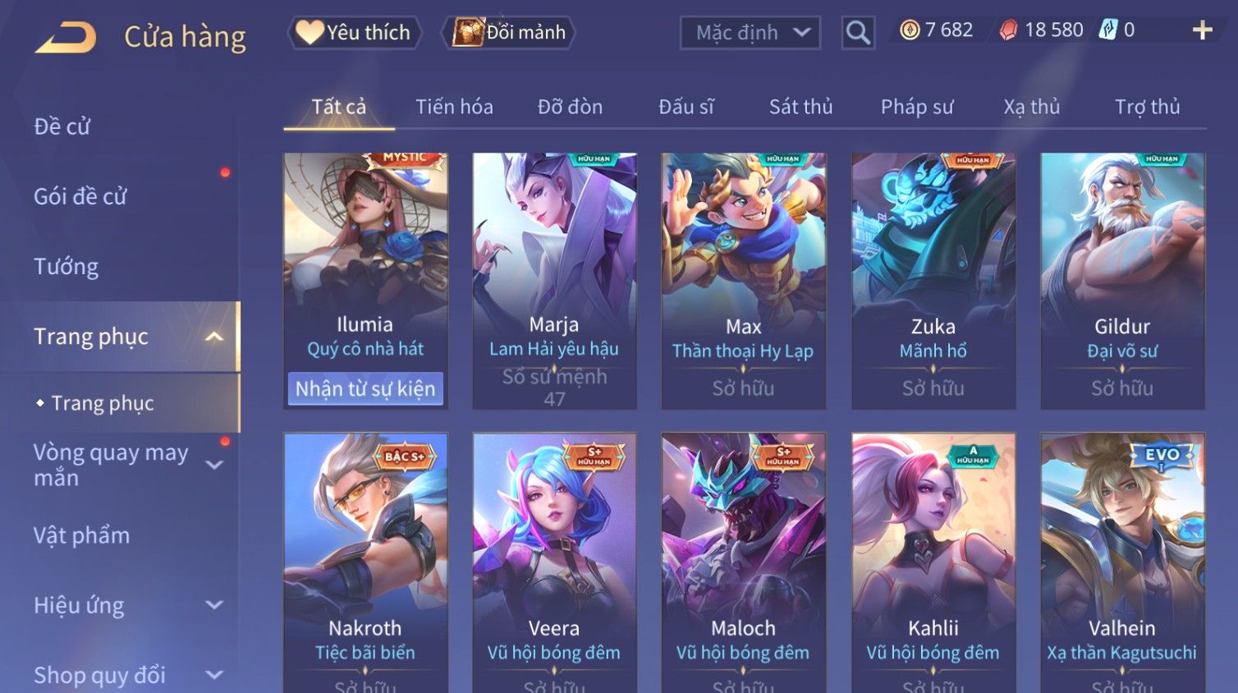Expand the Vòng quay may mắn section
This screenshot has width=1238, height=693.
(214, 465)
